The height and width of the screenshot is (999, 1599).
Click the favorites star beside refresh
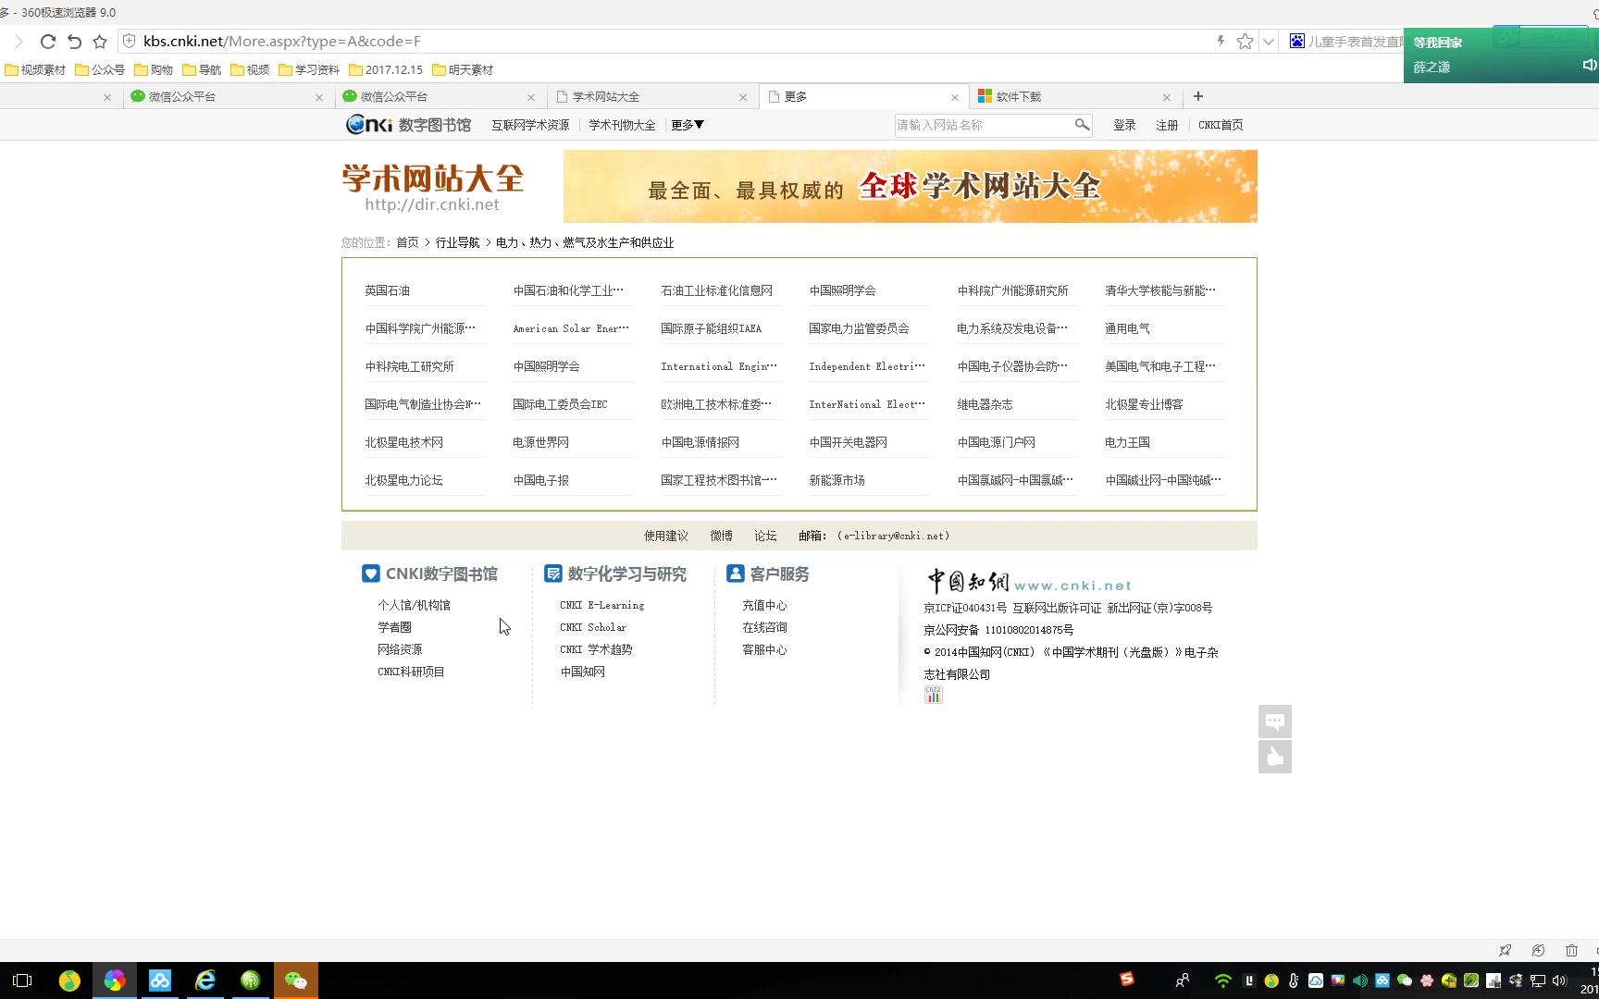click(x=100, y=42)
